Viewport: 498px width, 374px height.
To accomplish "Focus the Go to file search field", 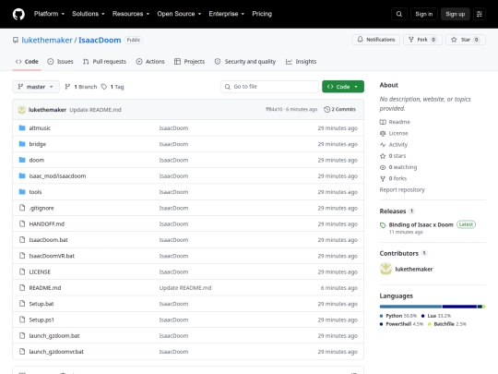I will [x=269, y=87].
